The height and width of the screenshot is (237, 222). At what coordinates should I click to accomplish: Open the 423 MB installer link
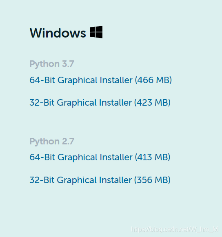pyautogui.click(x=100, y=103)
